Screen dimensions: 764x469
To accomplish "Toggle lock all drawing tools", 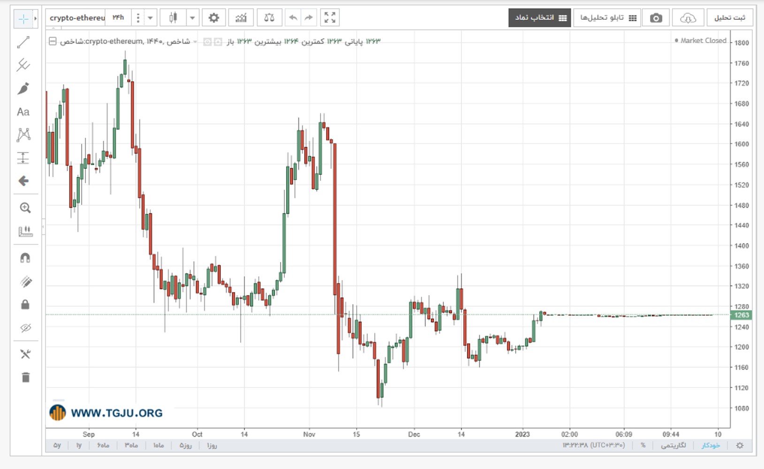I will pyautogui.click(x=25, y=305).
